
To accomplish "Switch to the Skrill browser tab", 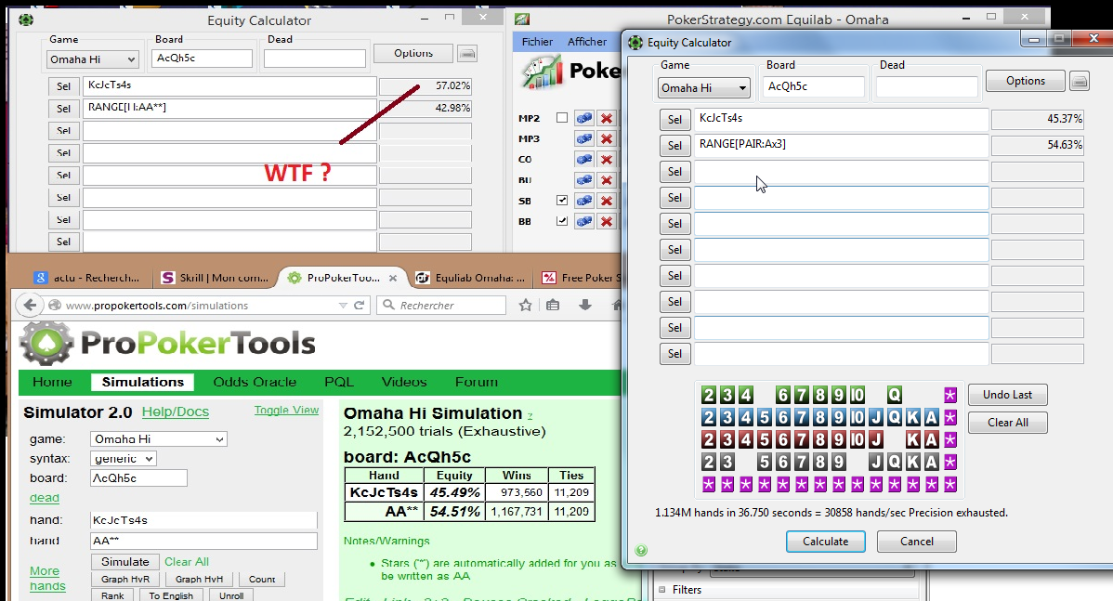I will coord(216,278).
